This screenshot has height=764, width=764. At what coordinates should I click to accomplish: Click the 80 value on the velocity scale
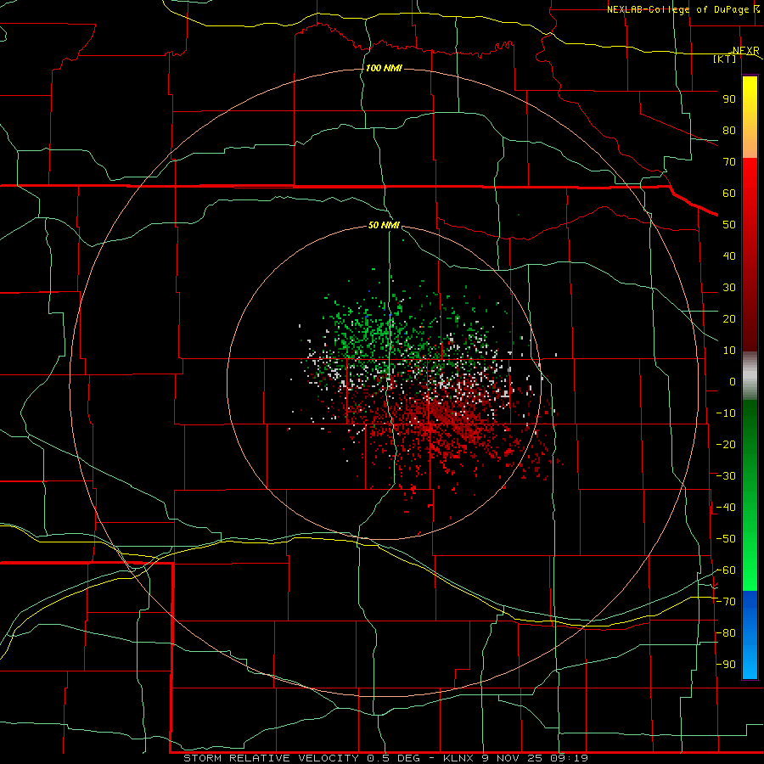(x=729, y=131)
